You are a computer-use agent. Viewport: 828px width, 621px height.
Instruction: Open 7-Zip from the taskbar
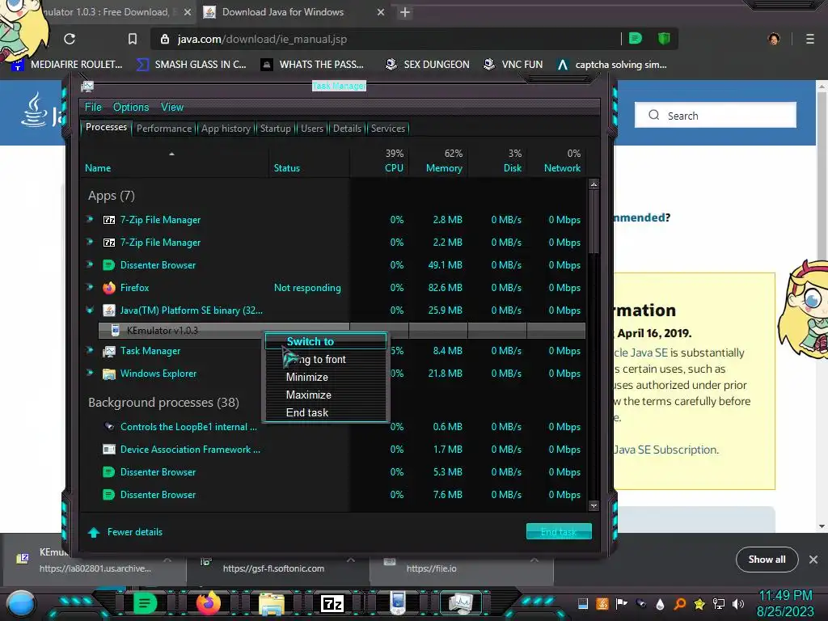click(x=332, y=603)
